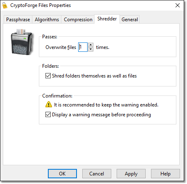This screenshot has width=187, height=184.
Task: Toggle Shred folders themselves checkbox
Action: click(48, 76)
